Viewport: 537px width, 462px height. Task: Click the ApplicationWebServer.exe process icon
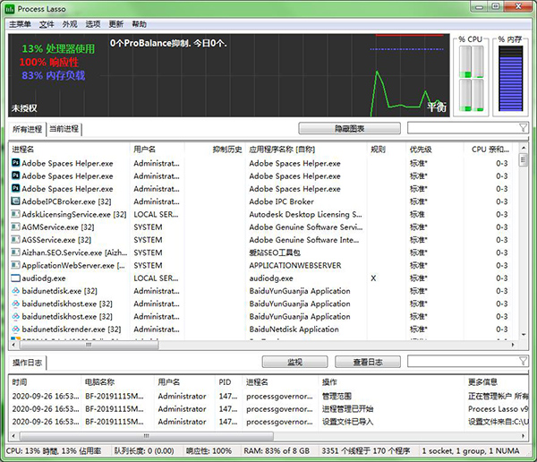(x=16, y=265)
